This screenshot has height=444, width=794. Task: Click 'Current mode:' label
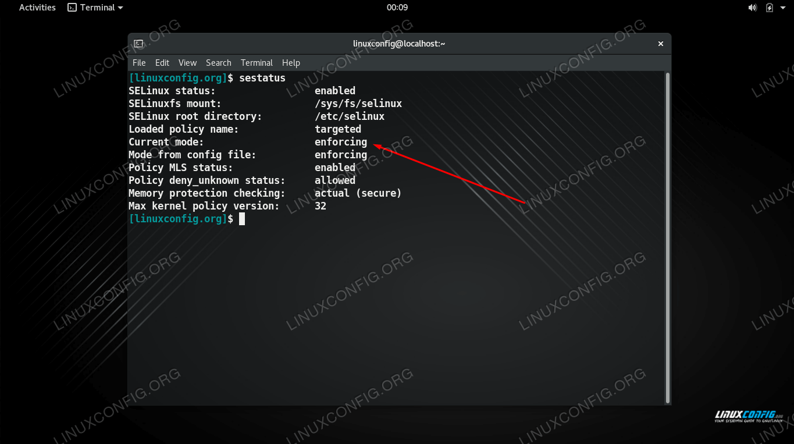coord(166,142)
